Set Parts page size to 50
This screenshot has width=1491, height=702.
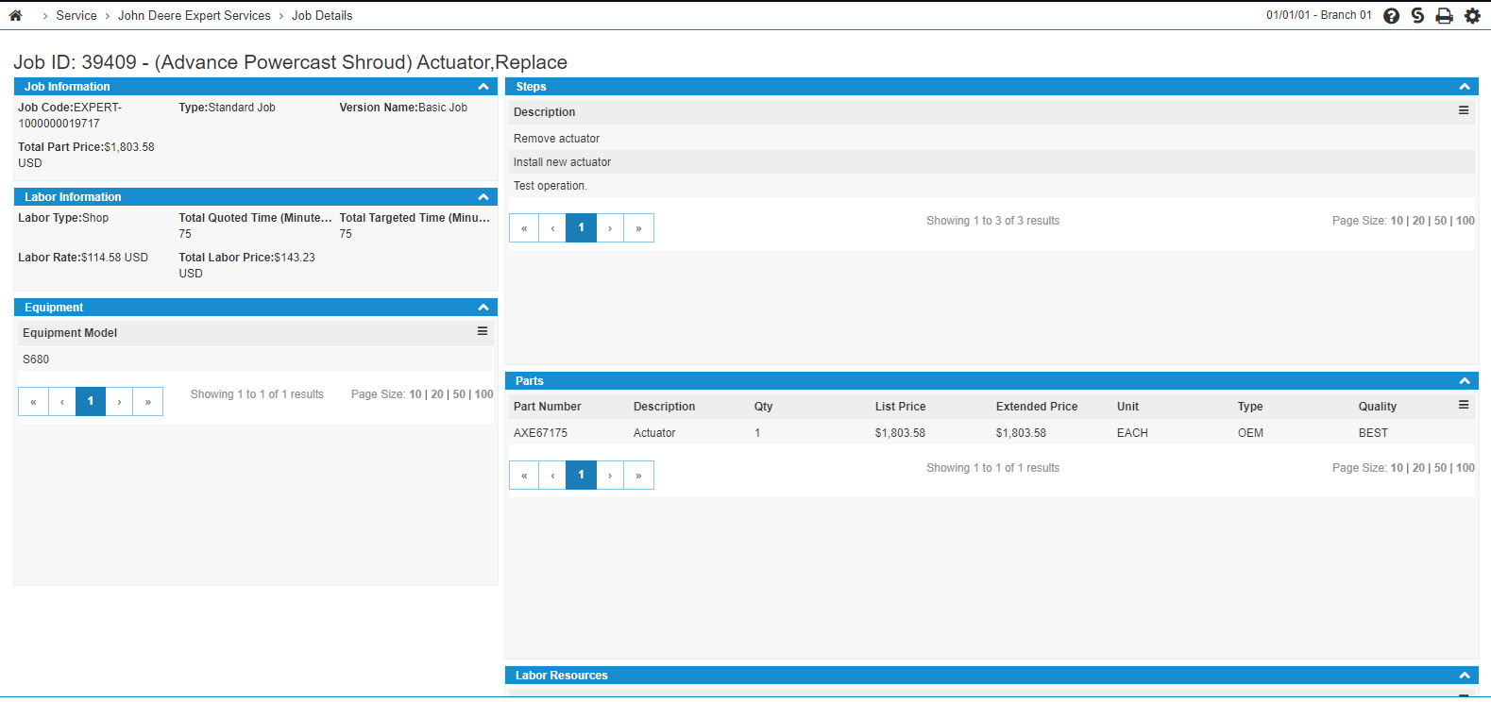pos(1440,468)
